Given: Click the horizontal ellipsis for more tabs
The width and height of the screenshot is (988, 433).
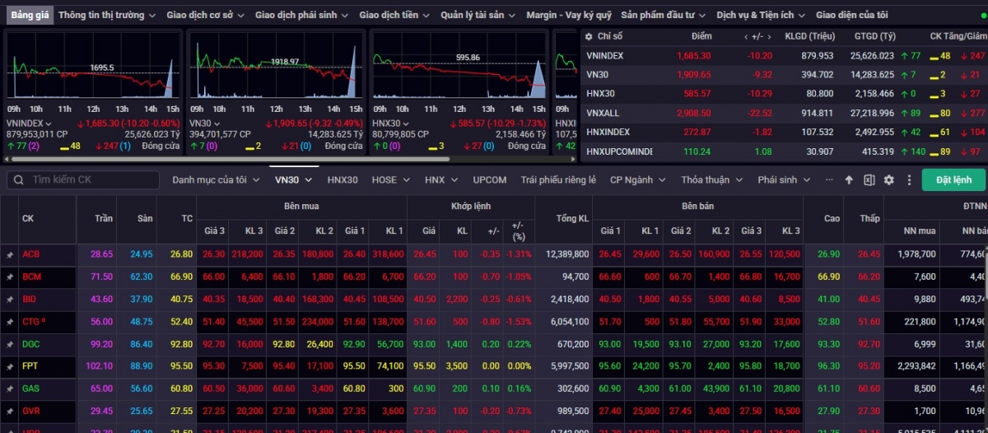Looking at the screenshot, I should tap(828, 179).
